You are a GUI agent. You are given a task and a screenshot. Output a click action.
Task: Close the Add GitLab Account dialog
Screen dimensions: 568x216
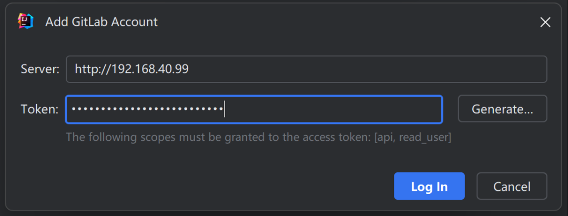pyautogui.click(x=545, y=22)
